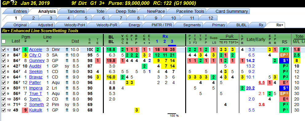
Task: Open the PMTR / TPR sub-tab
Action: click(162, 25)
